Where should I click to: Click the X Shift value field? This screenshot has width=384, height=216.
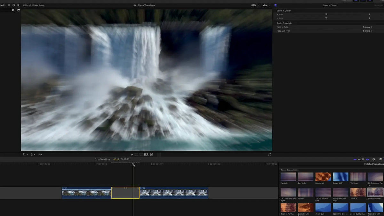pyautogui.click(x=369, y=14)
